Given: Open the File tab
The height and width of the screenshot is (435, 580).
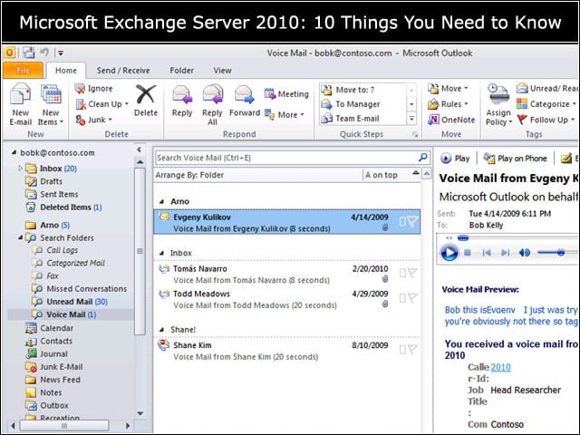Looking at the screenshot, I should (23, 71).
